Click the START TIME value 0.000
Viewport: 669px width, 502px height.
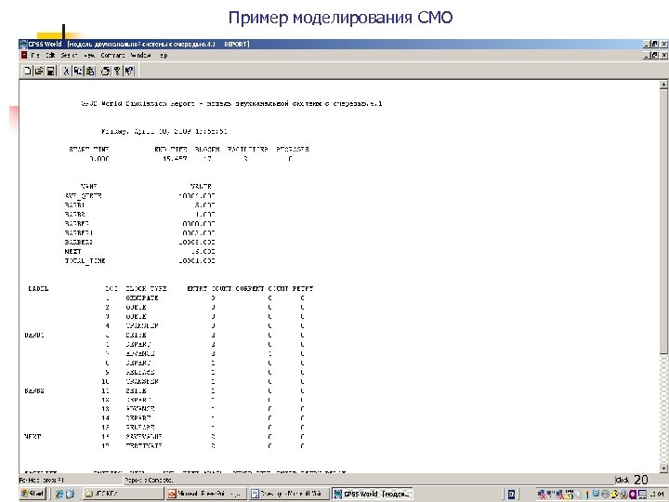(x=99, y=158)
